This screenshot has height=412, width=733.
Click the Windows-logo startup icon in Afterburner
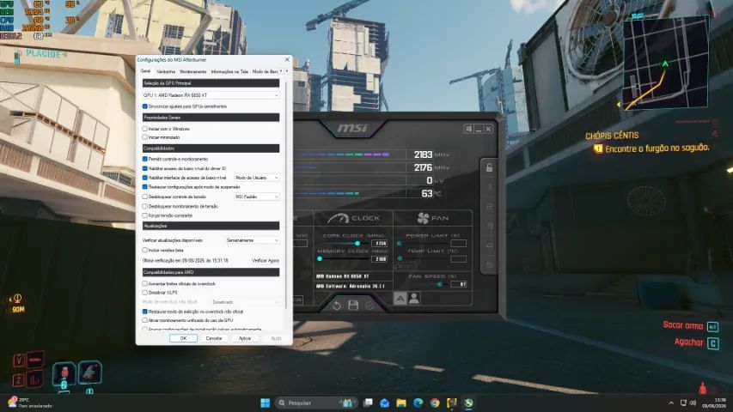point(468,129)
